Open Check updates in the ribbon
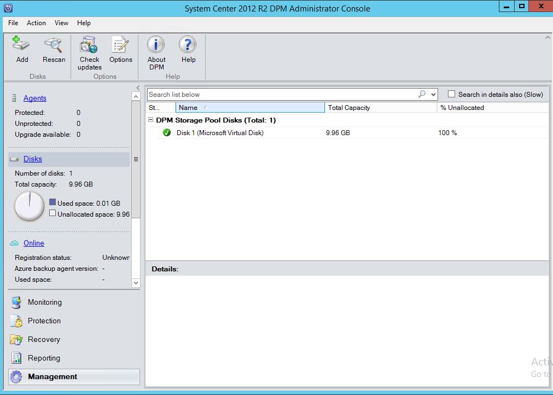The image size is (553, 395). point(89,44)
